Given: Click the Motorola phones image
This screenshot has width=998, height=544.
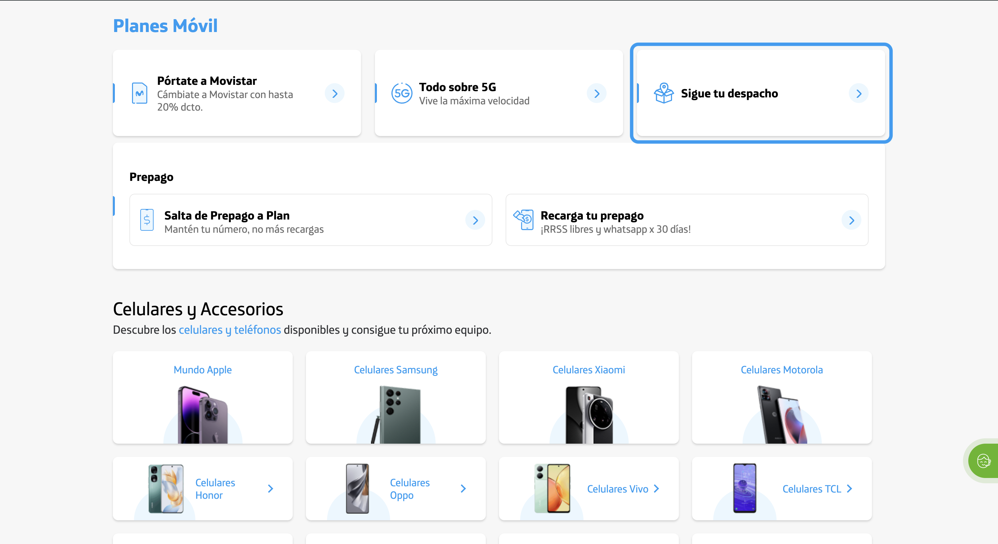Looking at the screenshot, I should (x=782, y=415).
